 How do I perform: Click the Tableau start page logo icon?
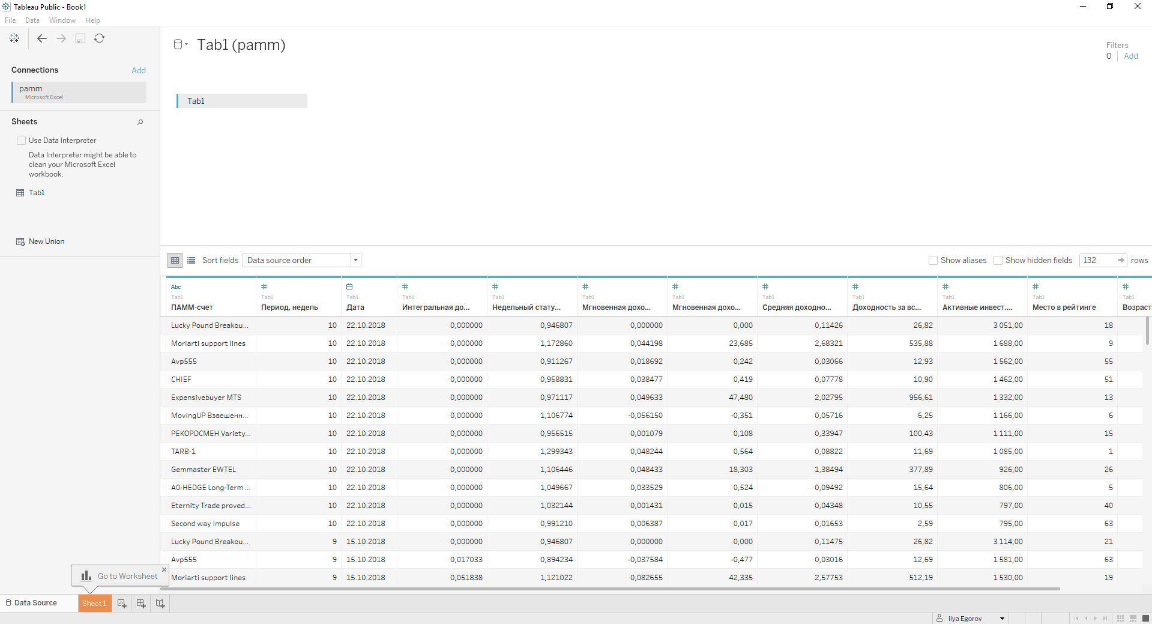pos(14,38)
